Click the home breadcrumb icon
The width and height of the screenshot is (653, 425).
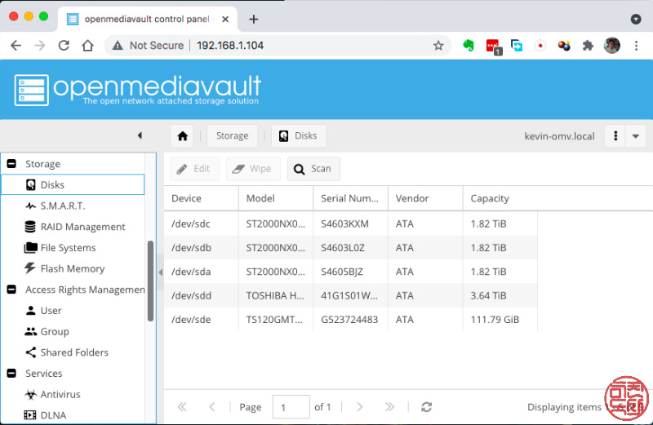point(182,135)
